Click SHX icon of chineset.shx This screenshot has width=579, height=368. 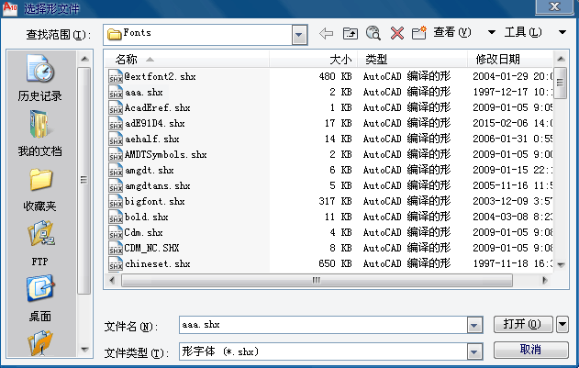(116, 263)
